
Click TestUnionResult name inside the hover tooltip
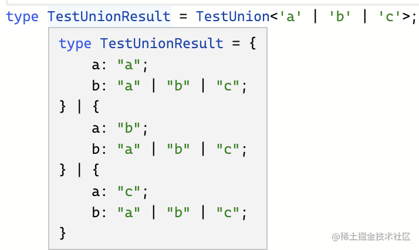coord(162,43)
